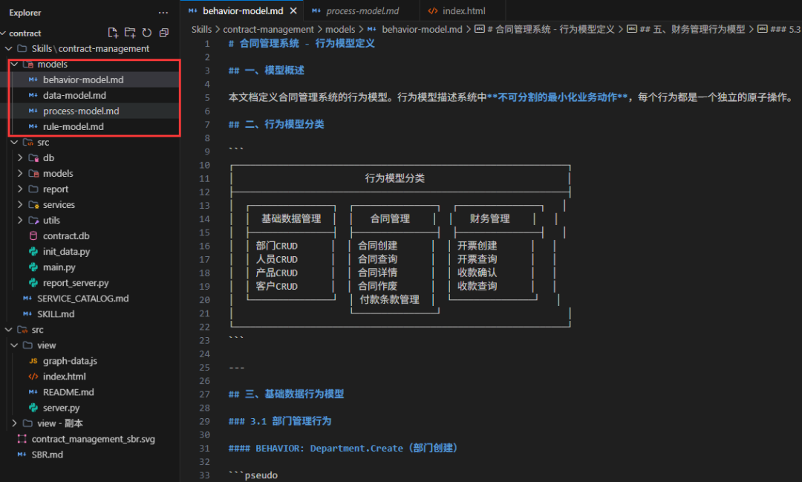
Task: Collapse all folders in Explorer
Action: pos(163,33)
